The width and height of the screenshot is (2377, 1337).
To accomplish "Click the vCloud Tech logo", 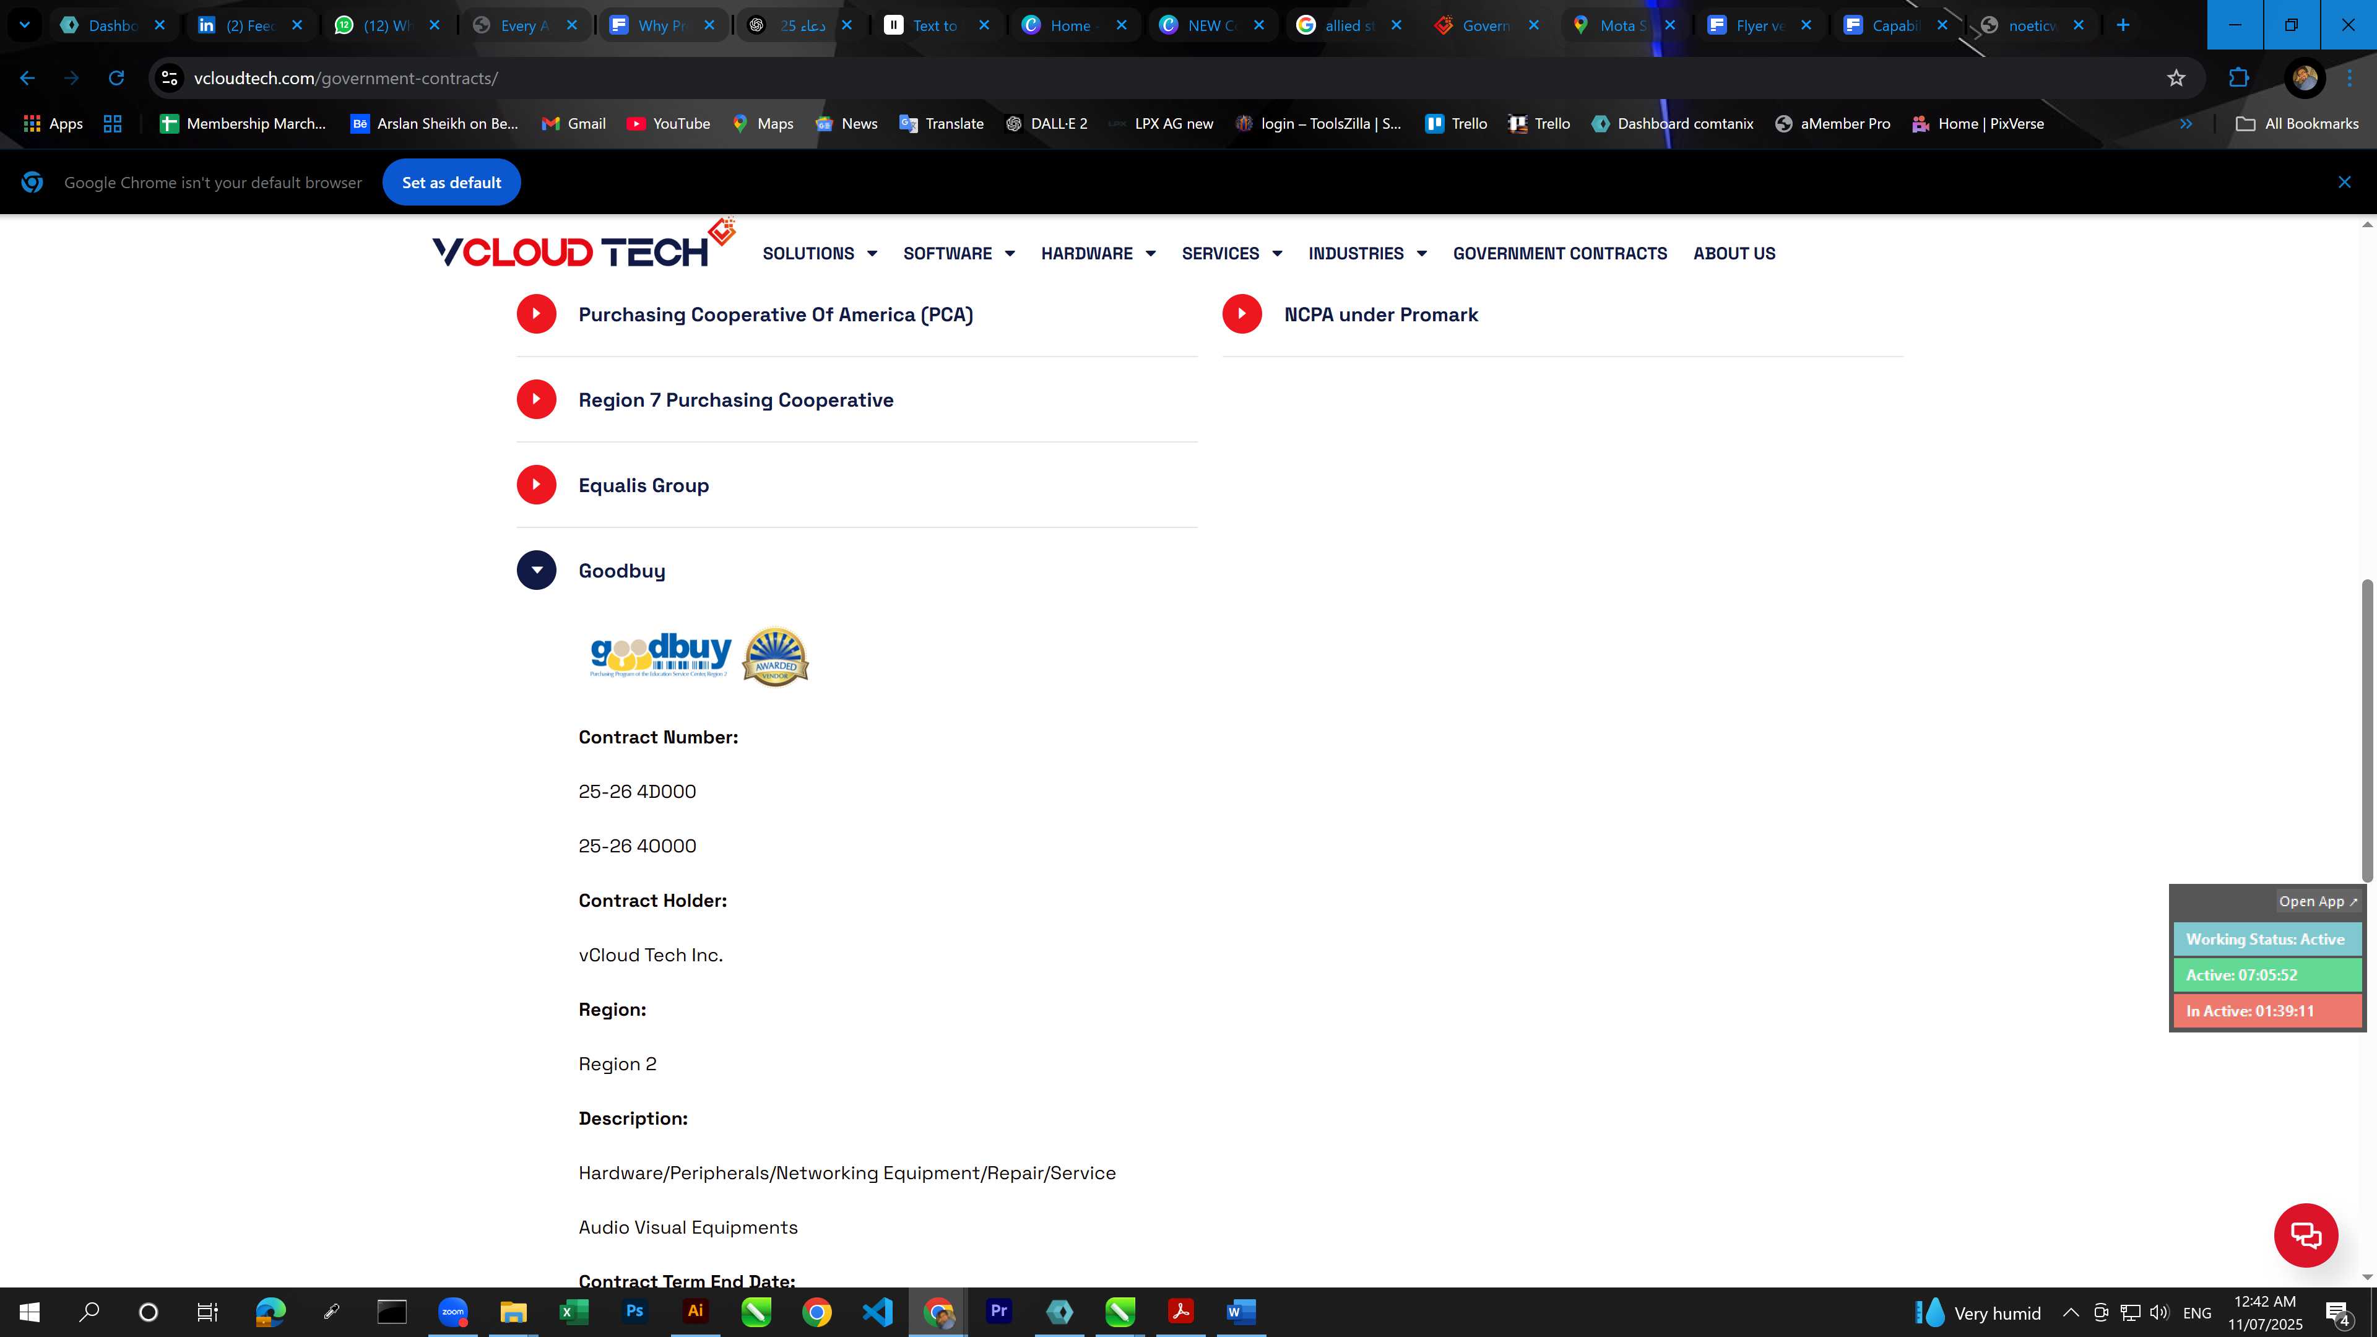I will (583, 244).
